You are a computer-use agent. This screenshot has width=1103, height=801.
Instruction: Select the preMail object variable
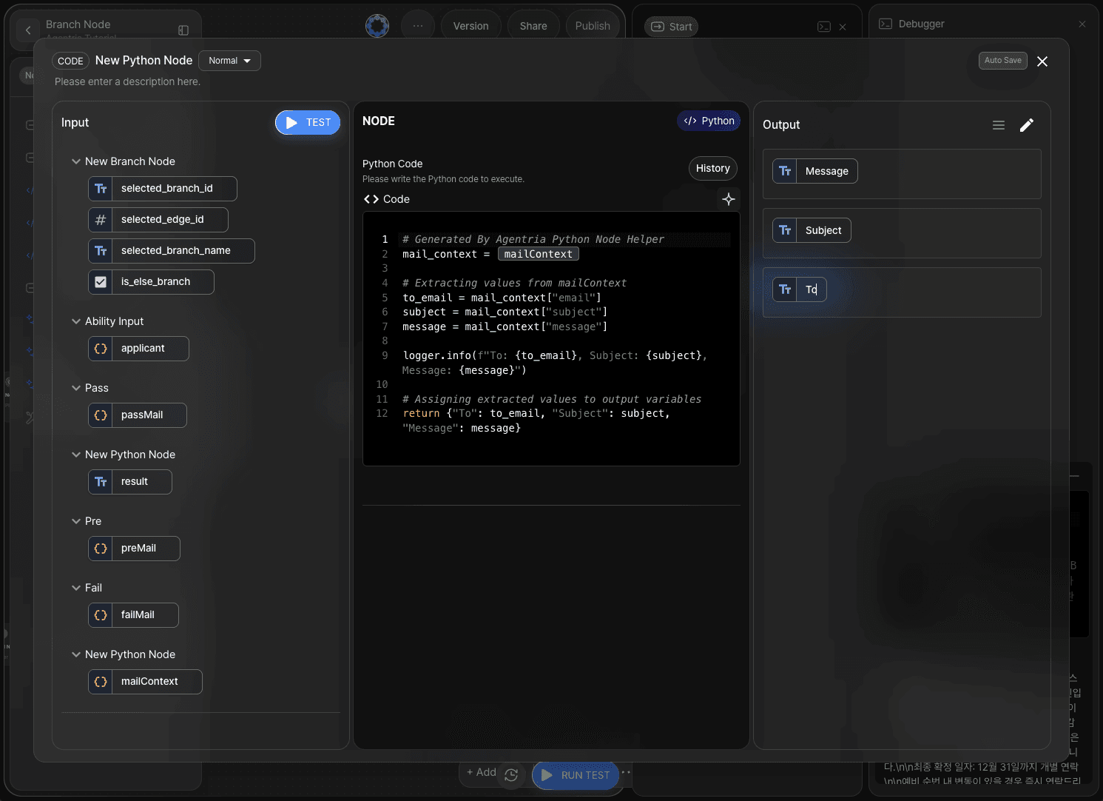134,549
